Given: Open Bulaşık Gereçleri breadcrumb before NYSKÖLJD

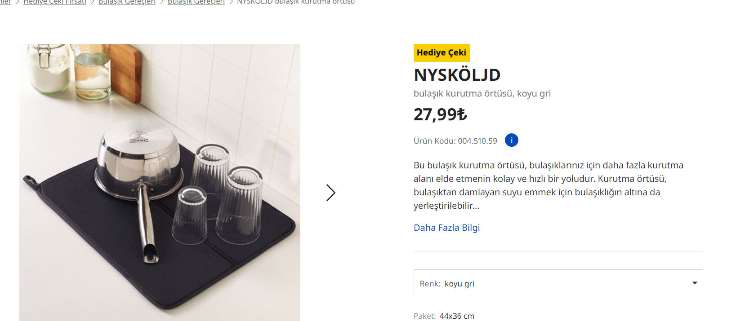Looking at the screenshot, I should (196, 2).
